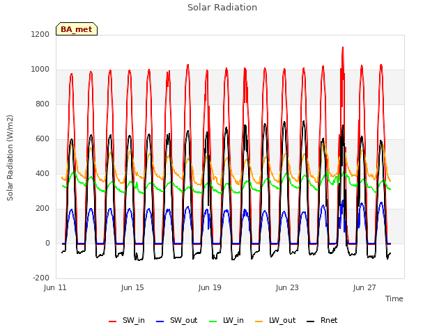Viewport: 446px width, 334px height.
Task: Click the Jun 23 x-axis tick label
Action: [287, 287]
